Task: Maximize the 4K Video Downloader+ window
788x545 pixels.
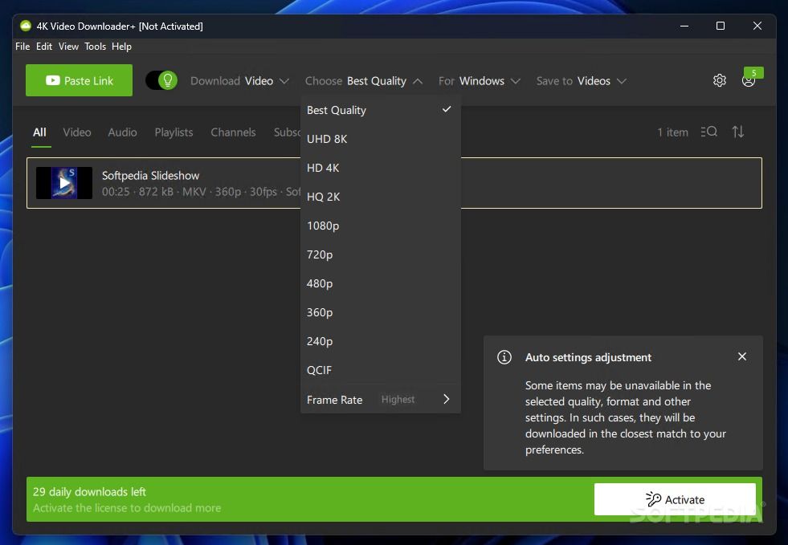Action: click(721, 26)
